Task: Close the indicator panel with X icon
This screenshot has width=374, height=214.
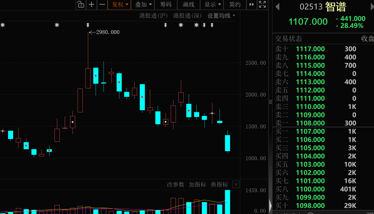Action: click(236, 185)
